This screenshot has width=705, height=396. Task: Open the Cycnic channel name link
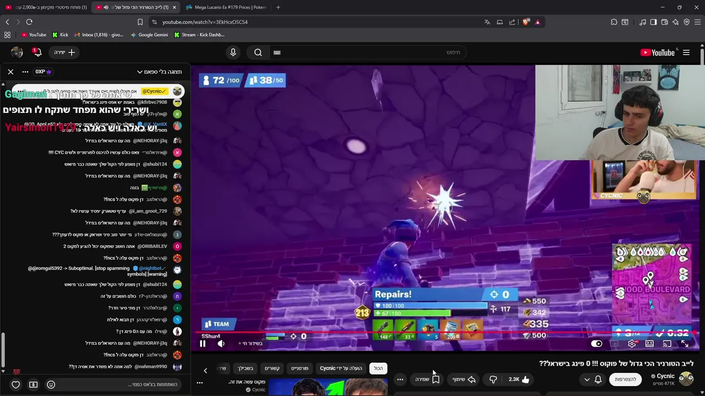(665, 376)
